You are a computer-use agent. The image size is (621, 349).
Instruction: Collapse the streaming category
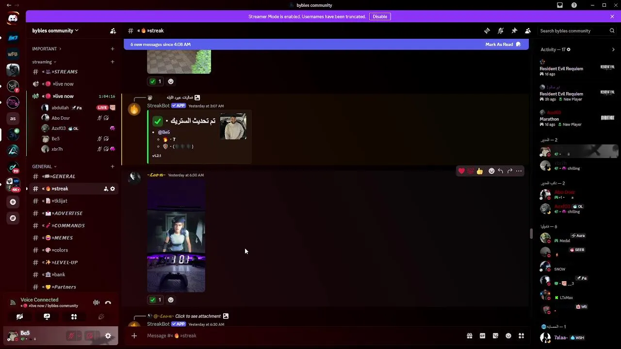pyautogui.click(x=44, y=62)
